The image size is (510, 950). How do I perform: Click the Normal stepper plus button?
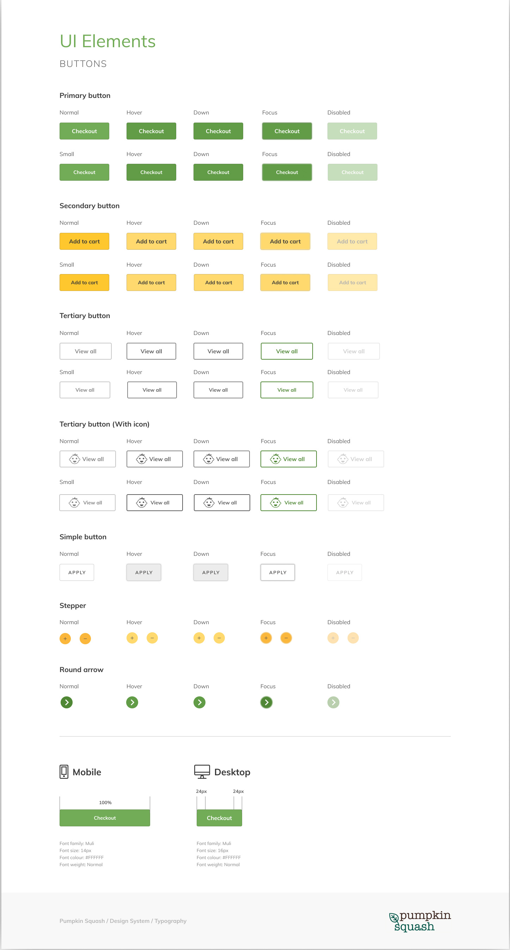tap(65, 638)
